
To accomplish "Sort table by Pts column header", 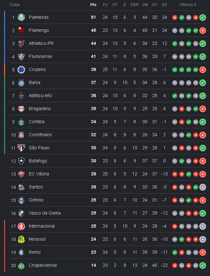I will [93, 5].
